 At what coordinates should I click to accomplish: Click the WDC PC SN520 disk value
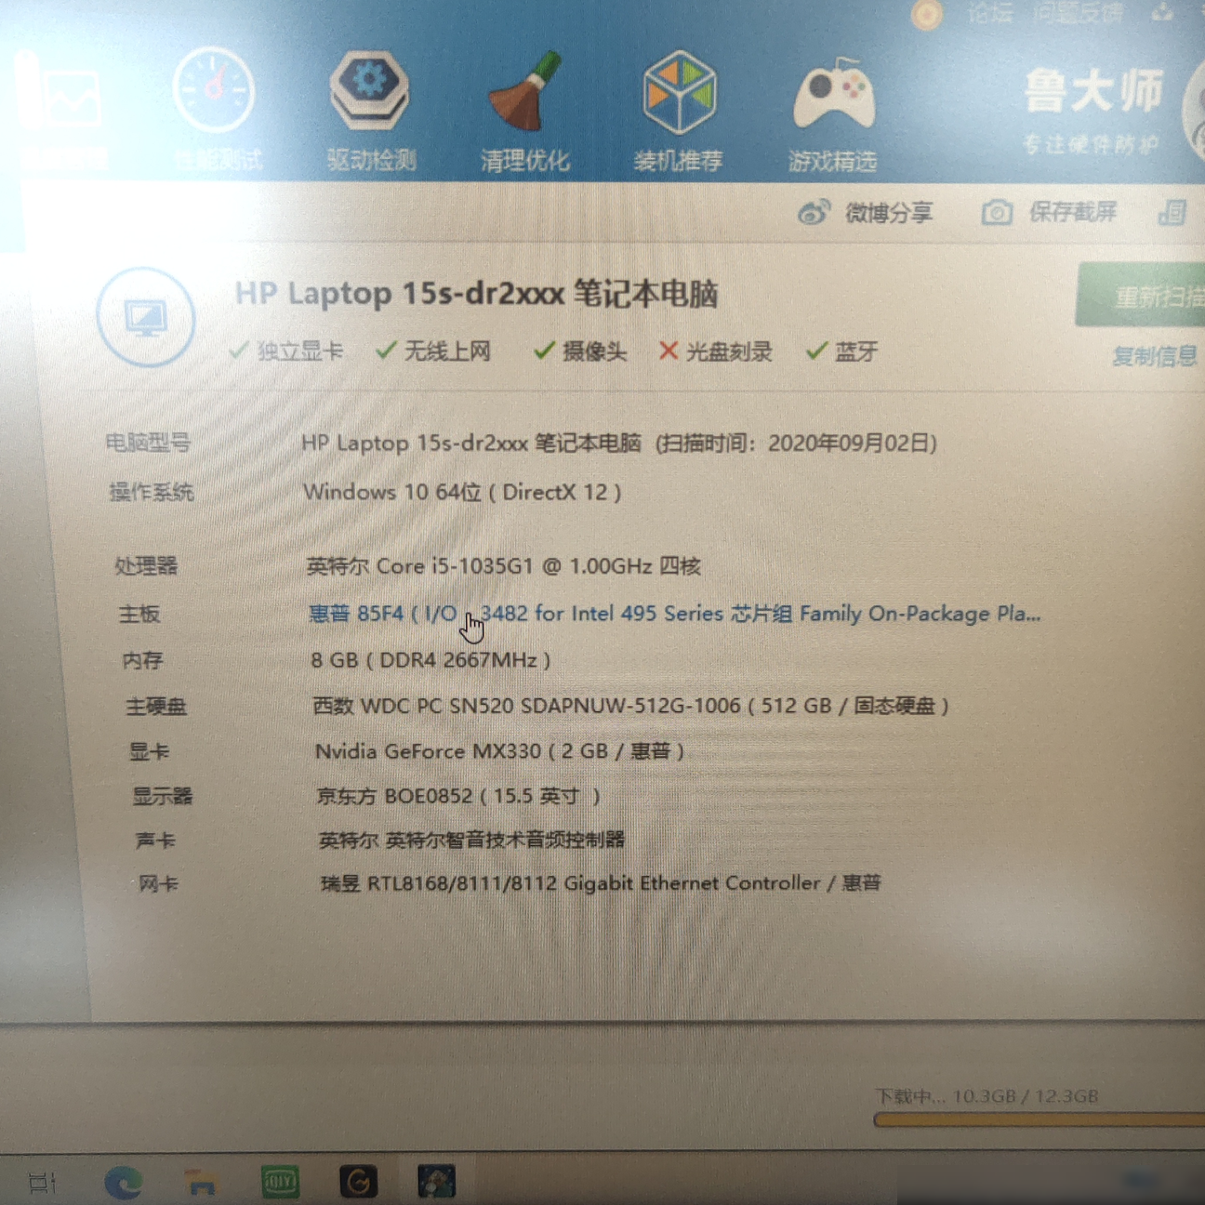pyautogui.click(x=630, y=706)
